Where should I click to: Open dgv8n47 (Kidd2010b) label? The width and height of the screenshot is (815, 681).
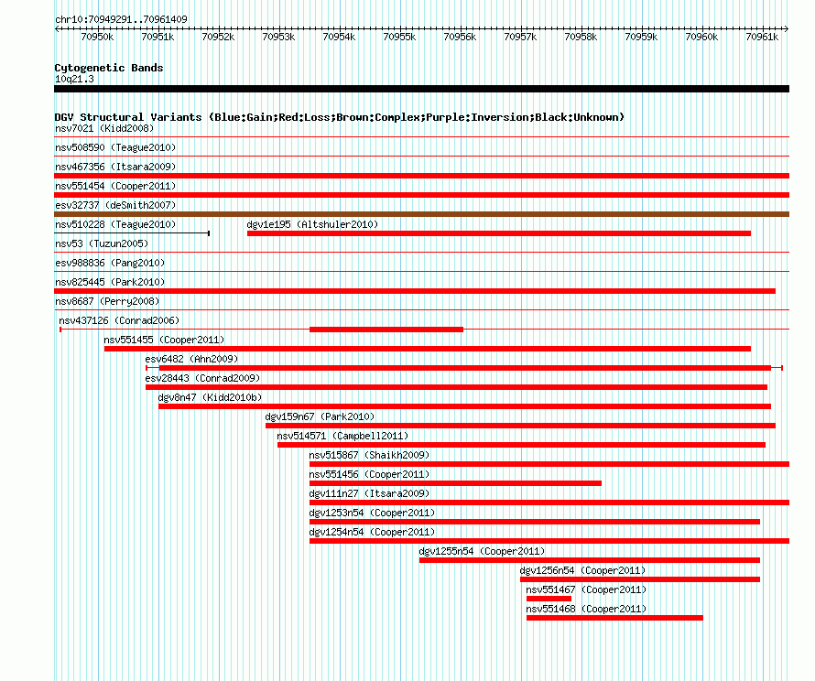210,397
